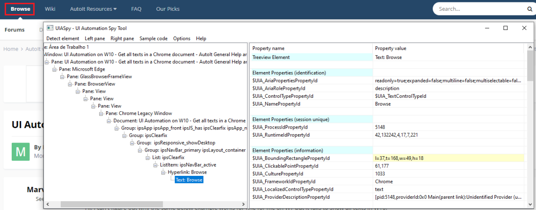The image size is (536, 210).
Task: Click the left arrow of tree horizontal scrollbar
Action: (x=48, y=204)
